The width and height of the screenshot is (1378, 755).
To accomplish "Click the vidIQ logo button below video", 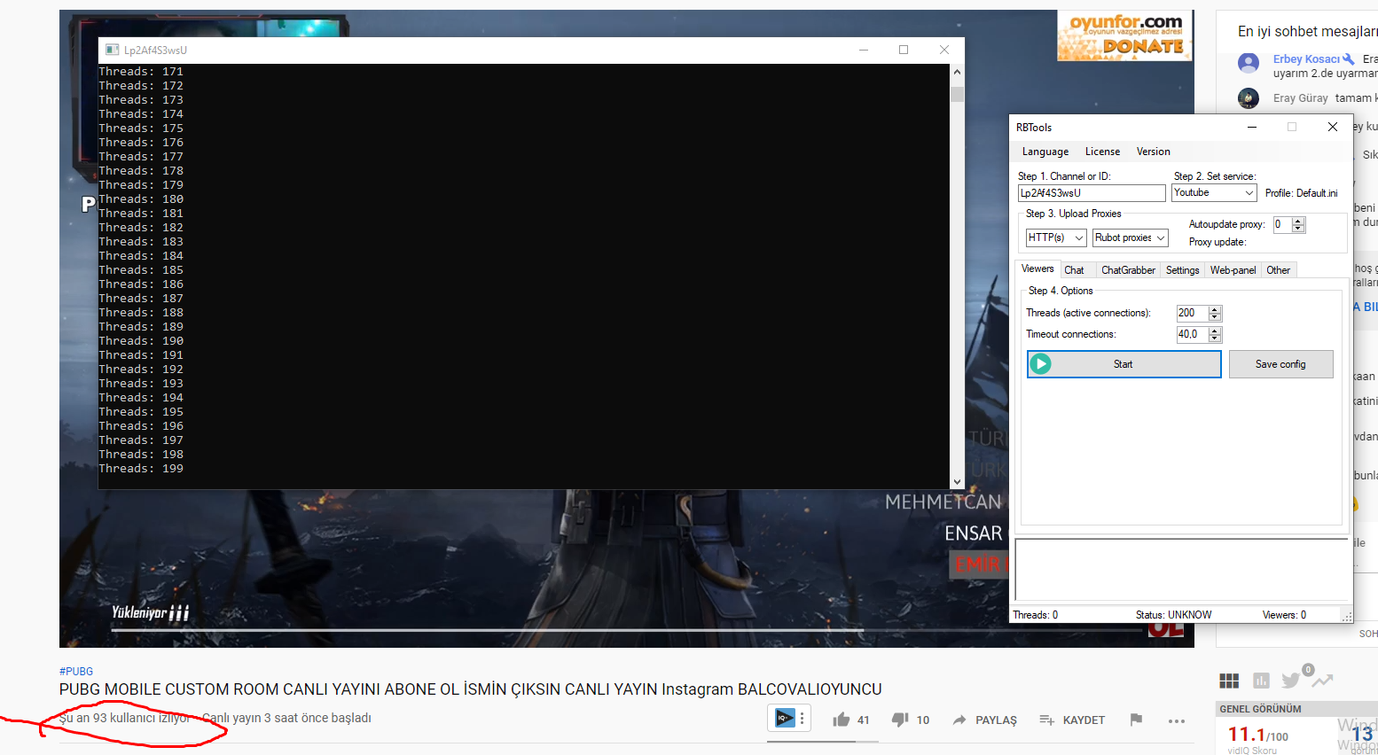I will coord(785,718).
